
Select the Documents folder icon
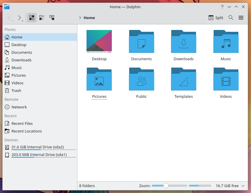(x=141, y=41)
